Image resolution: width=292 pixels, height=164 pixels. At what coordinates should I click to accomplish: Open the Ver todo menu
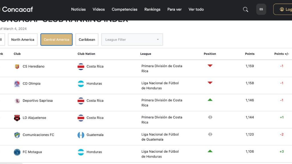tap(196, 9)
